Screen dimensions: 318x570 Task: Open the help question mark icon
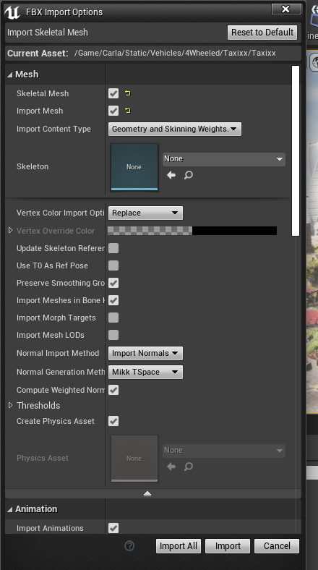click(129, 545)
